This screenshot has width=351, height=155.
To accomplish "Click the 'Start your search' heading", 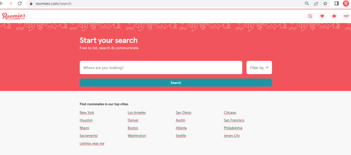I will pyautogui.click(x=109, y=40).
